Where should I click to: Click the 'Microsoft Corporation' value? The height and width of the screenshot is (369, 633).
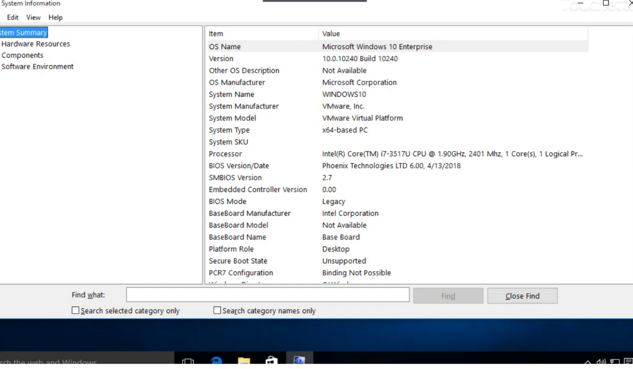359,82
